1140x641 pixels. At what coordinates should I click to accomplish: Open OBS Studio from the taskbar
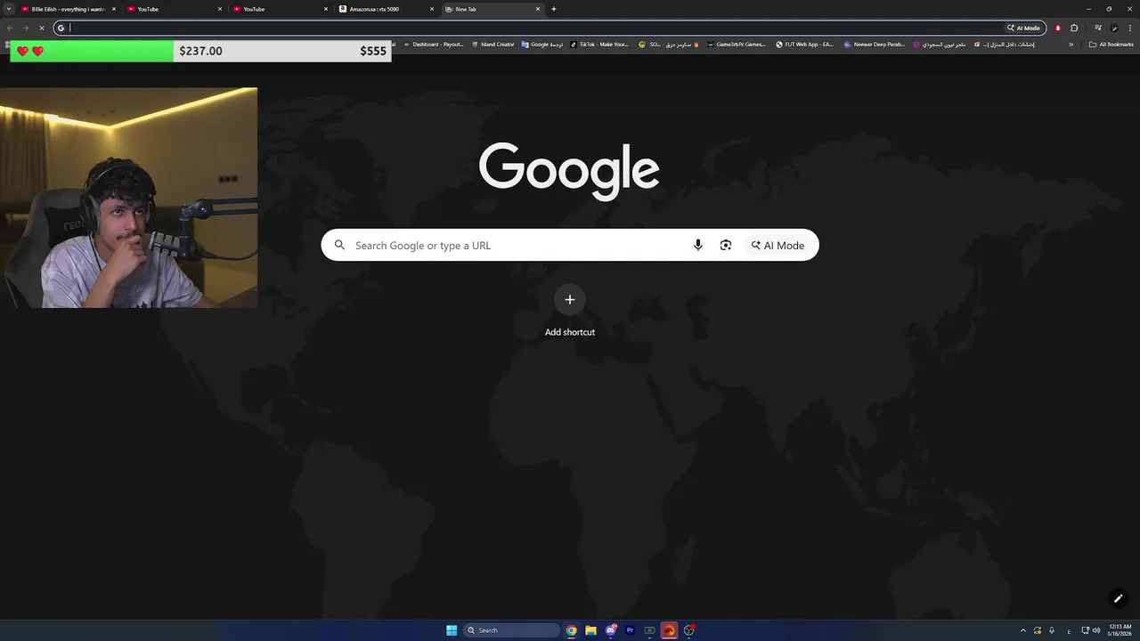coord(688,630)
